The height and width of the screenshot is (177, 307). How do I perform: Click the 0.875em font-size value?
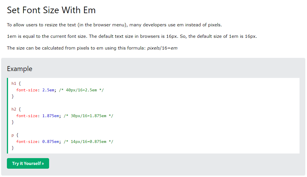tap(51, 142)
